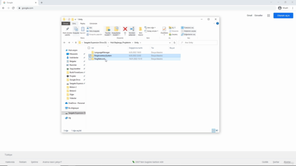Viewport: 296px width, 166px height.
Task: Switch to the Paylaş ribbon tab
Action: coord(83,24)
